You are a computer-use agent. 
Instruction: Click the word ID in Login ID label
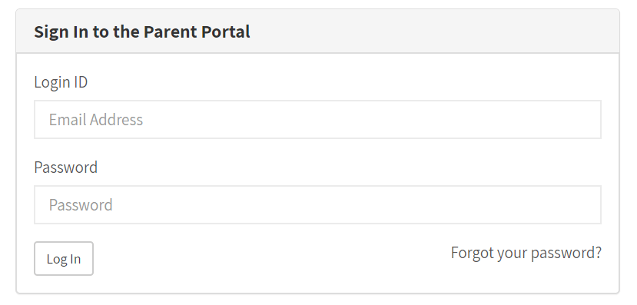[x=81, y=82]
